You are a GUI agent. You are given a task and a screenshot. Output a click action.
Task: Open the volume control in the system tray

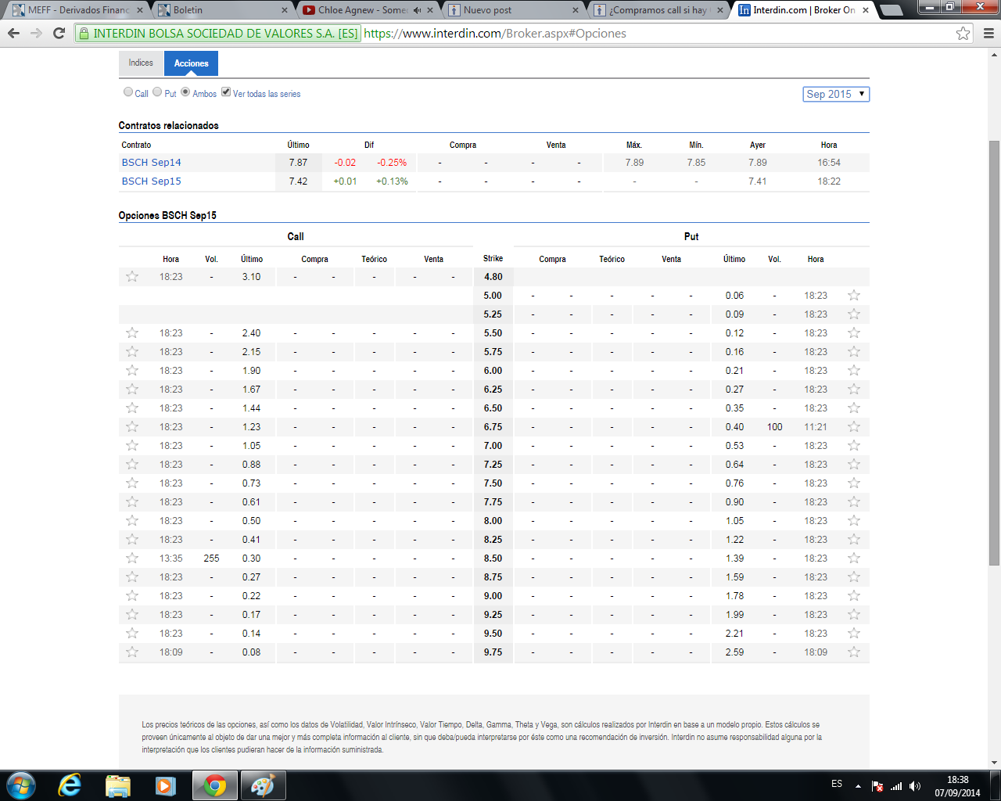(915, 785)
